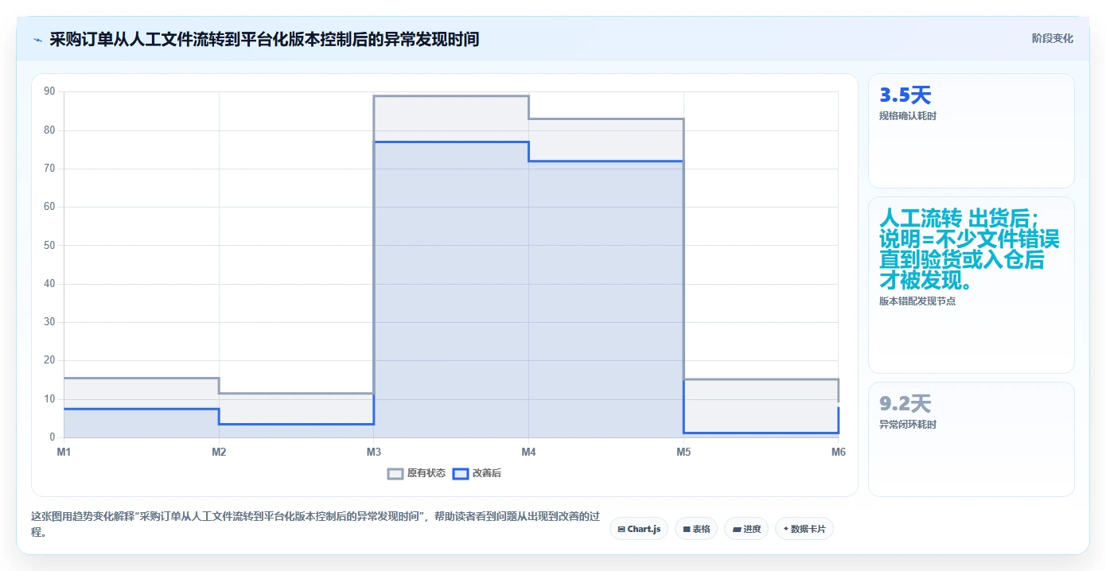Click the 阶段变化 label in header

[x=1053, y=38]
